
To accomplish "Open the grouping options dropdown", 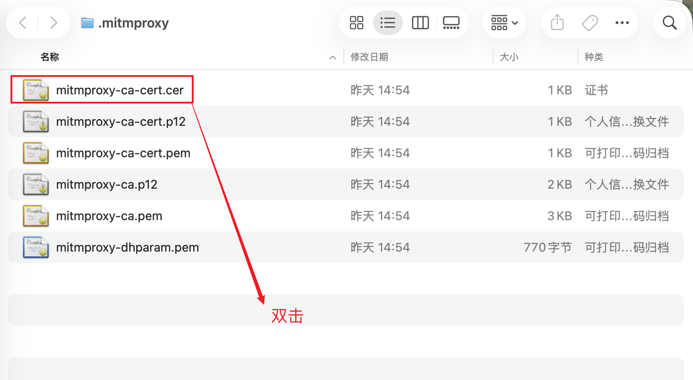I will (x=504, y=23).
